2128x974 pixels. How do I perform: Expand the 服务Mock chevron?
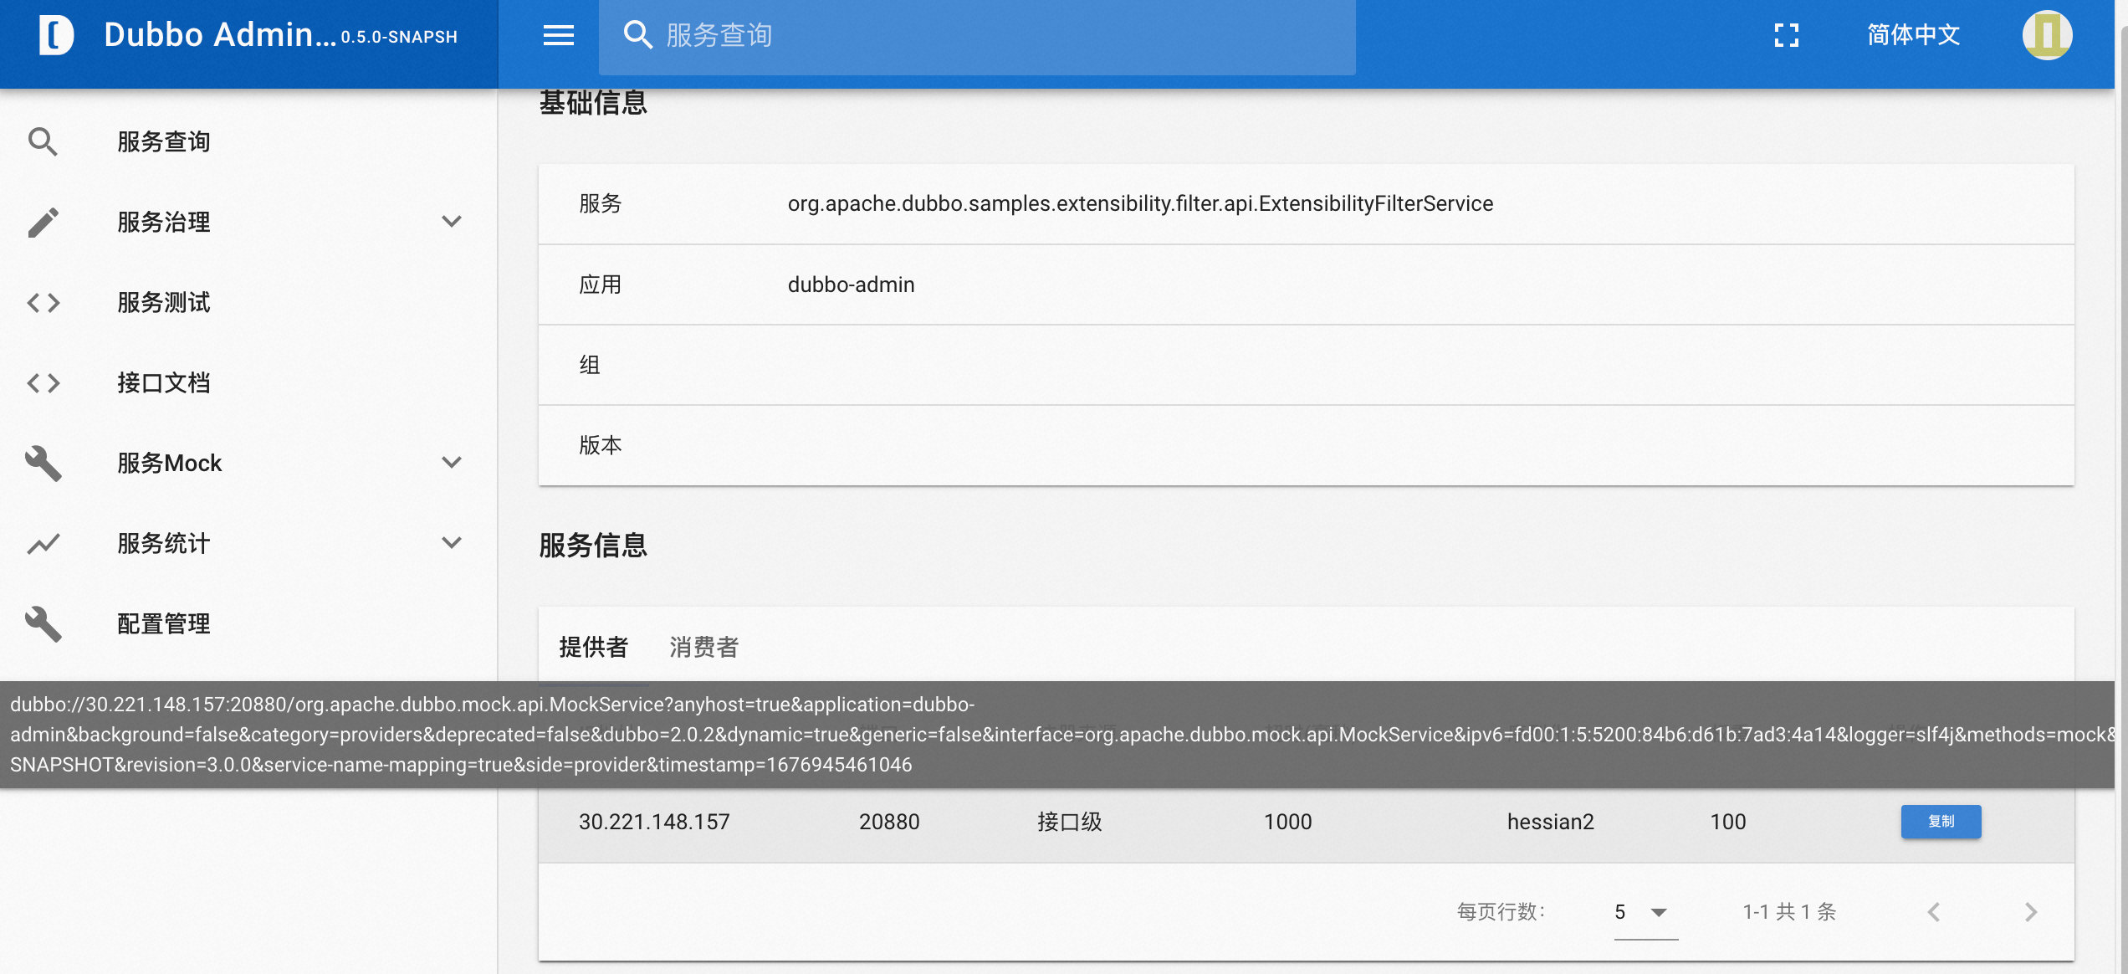[x=452, y=463]
